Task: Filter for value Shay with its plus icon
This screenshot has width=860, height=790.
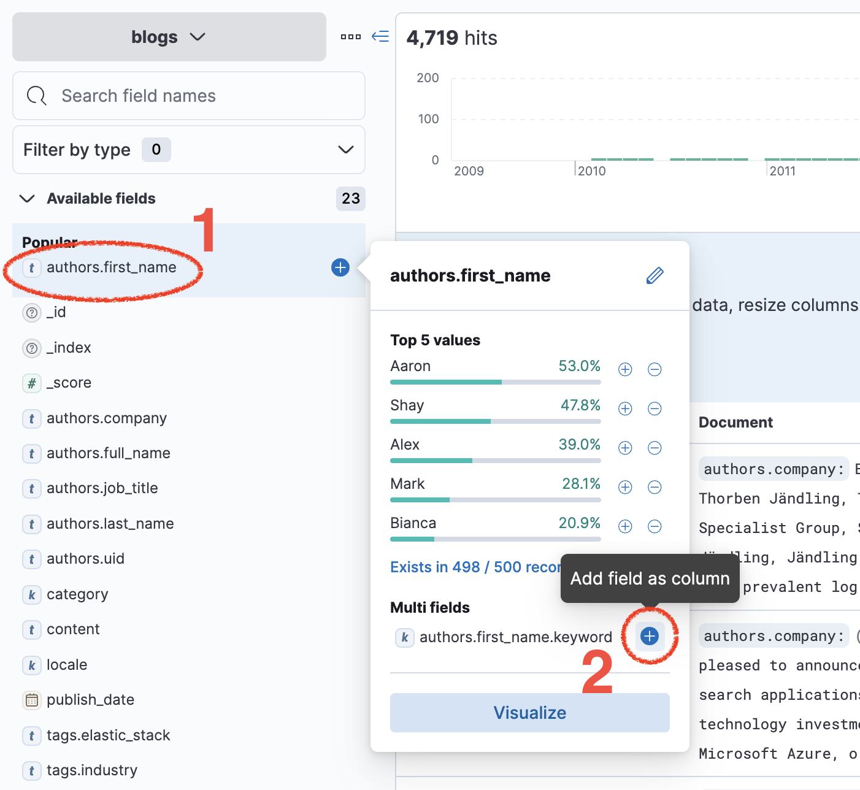Action: 625,408
